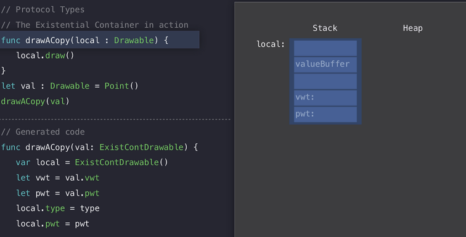Click 'let val : Drawable = Point()' line
Viewport: 466px width, 237px height.
tap(70, 86)
